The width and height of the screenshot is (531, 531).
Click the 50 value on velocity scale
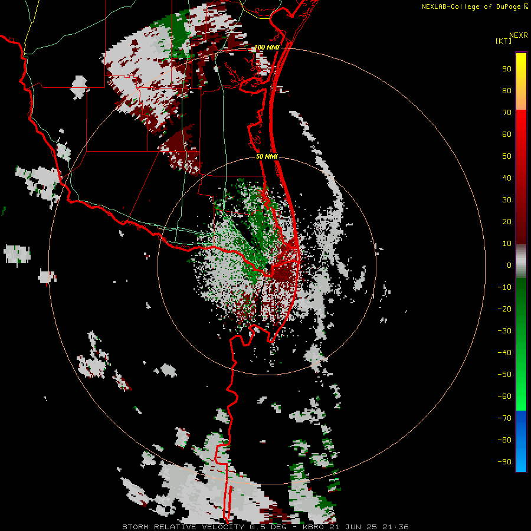(507, 156)
